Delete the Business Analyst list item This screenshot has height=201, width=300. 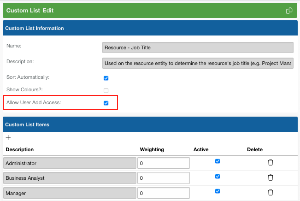[271, 177]
